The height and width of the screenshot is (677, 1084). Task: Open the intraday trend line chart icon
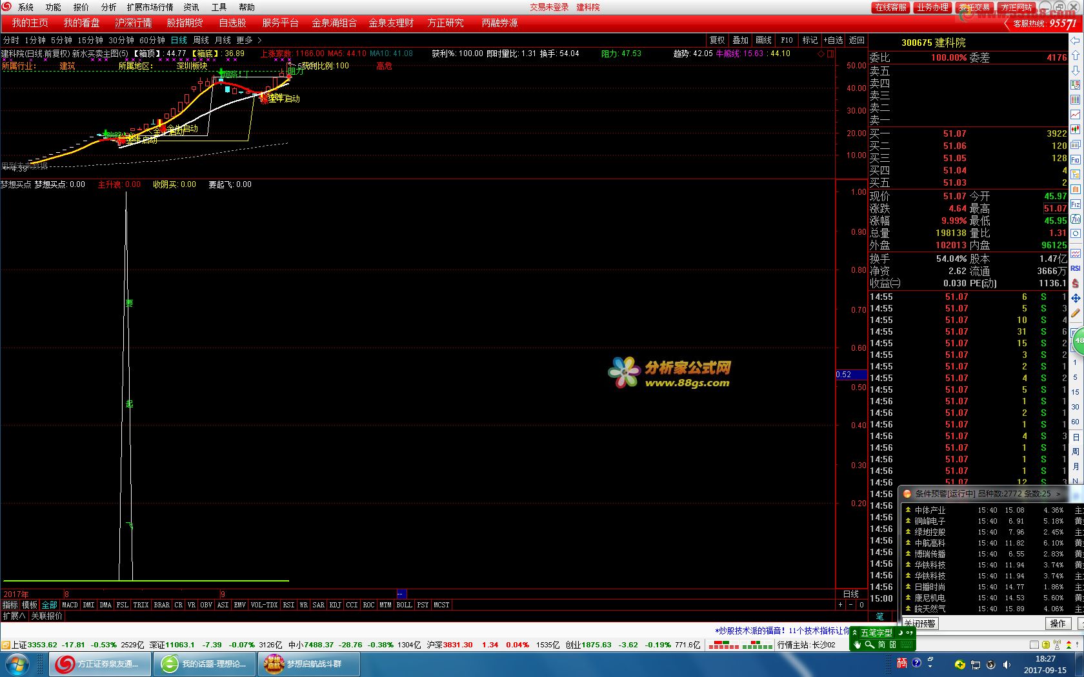pos(1076,115)
